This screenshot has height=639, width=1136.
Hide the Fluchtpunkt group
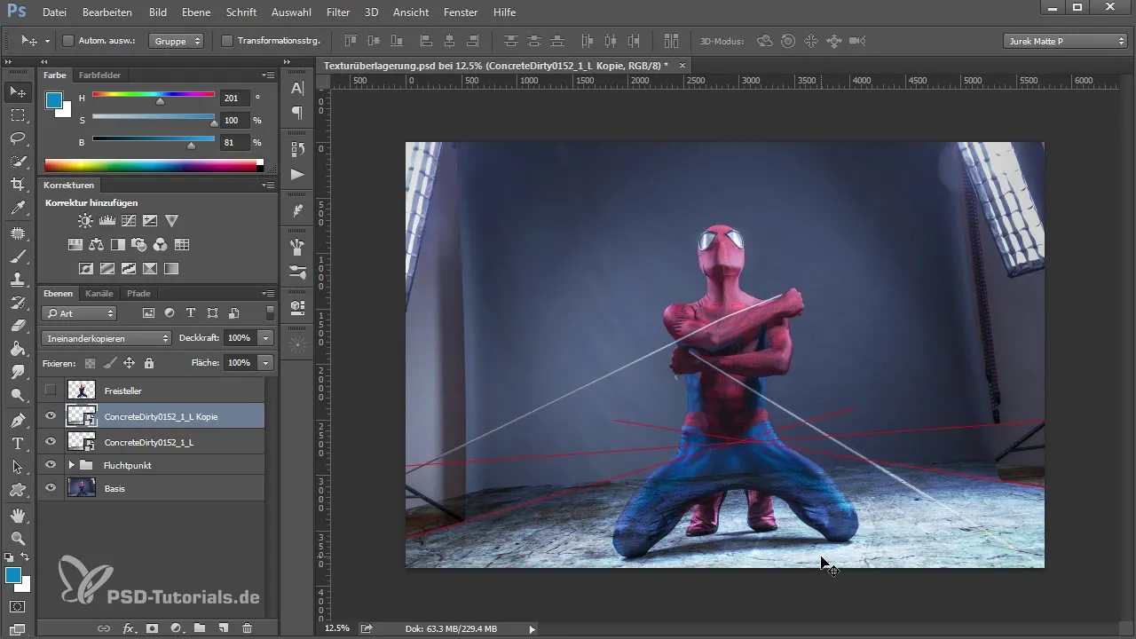[x=51, y=465]
